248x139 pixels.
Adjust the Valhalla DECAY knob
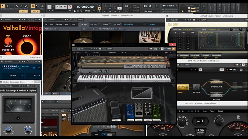pyautogui.click(x=27, y=47)
